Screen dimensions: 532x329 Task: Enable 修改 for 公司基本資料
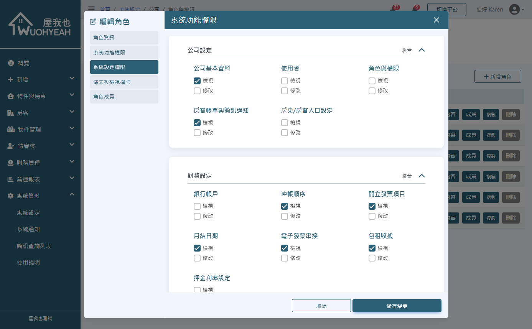(197, 91)
